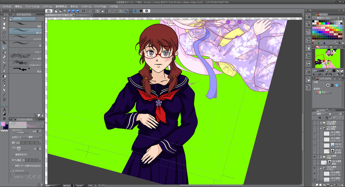This screenshot has height=187, width=345.
Task: Click the CLIP STUDIO spiral icon
Action: click(49, 11)
